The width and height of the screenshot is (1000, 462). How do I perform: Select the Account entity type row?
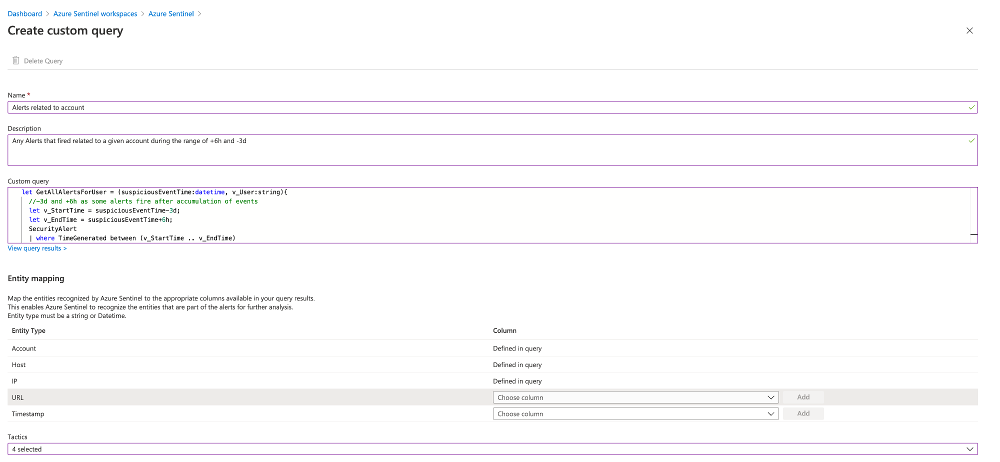coord(24,348)
